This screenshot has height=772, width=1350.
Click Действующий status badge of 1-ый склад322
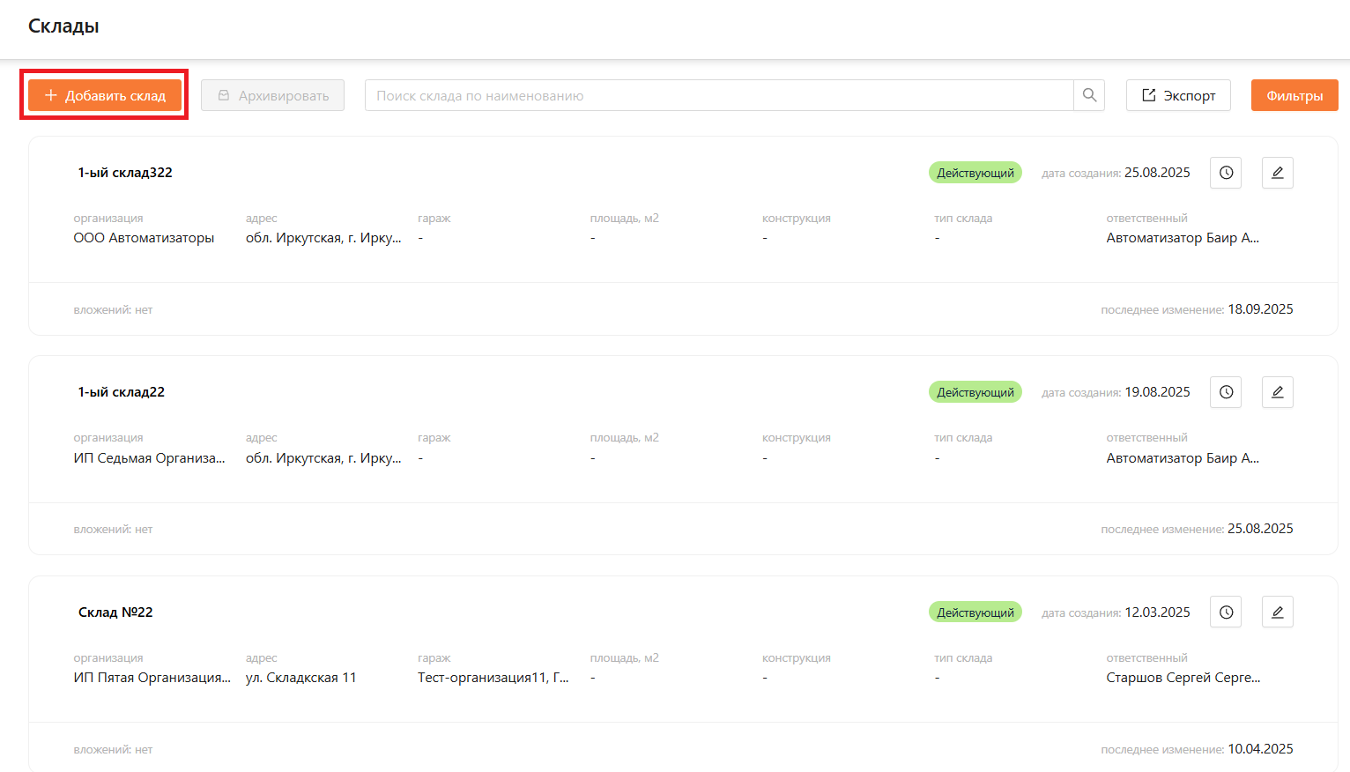click(x=975, y=173)
